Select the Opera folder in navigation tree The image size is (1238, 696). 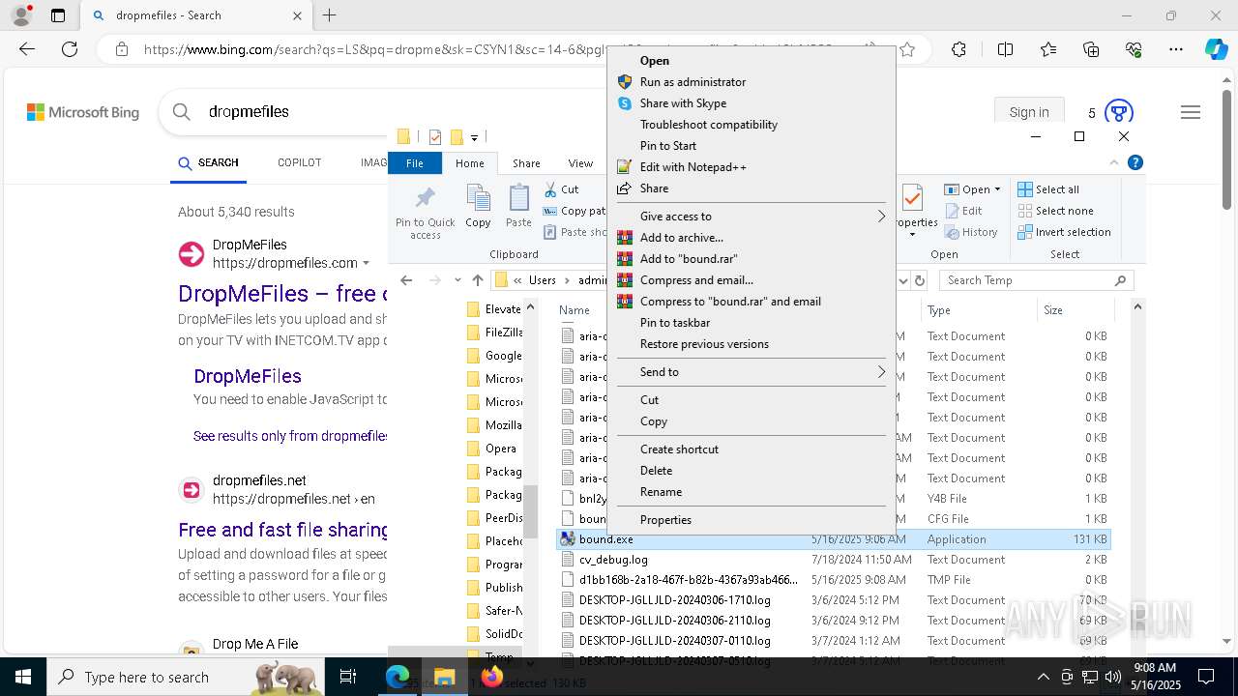pos(491,449)
